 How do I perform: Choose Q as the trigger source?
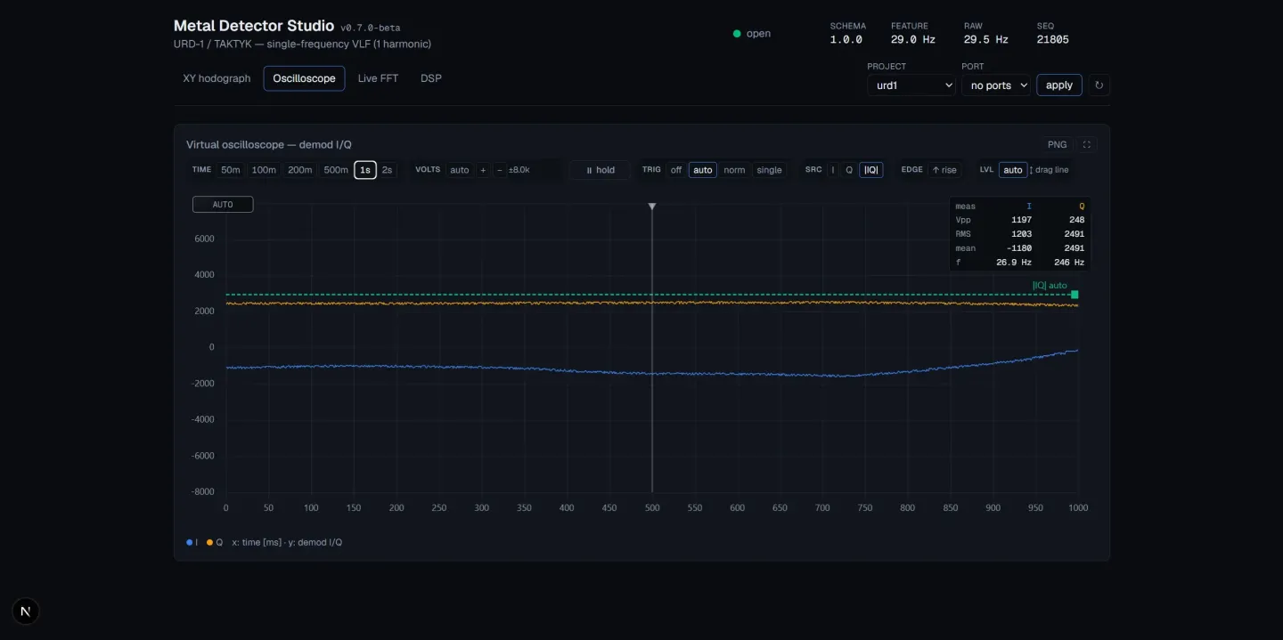[x=849, y=170]
